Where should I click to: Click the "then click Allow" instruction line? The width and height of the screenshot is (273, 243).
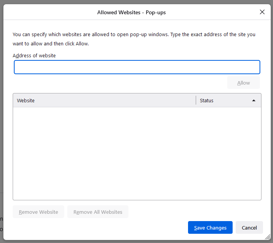pos(51,43)
